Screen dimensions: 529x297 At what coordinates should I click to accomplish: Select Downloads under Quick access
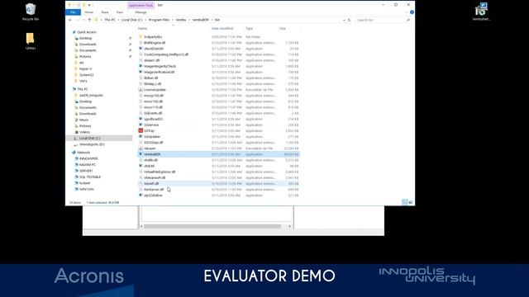pyautogui.click(x=88, y=44)
